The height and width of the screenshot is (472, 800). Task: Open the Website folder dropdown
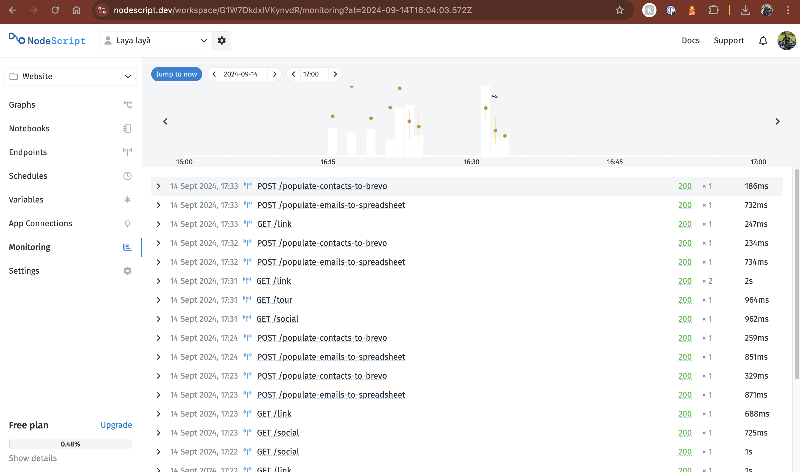[128, 76]
